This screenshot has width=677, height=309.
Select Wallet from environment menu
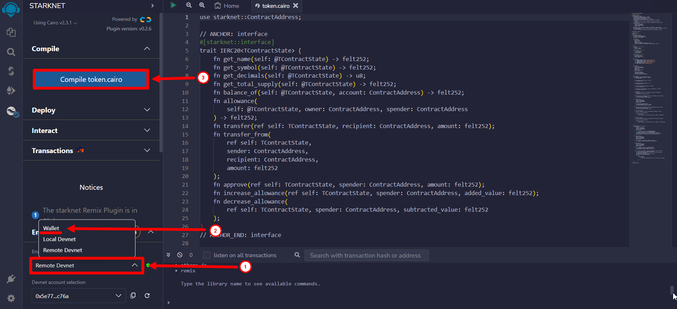click(x=51, y=228)
